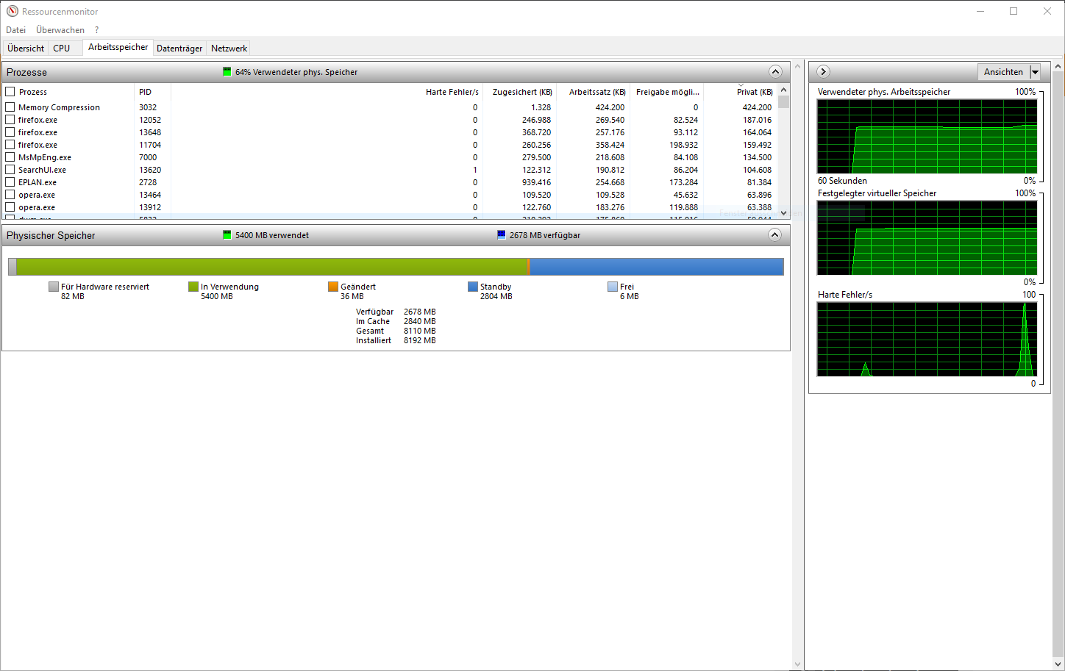This screenshot has width=1065, height=671.
Task: Sort by Freigabe mögli... column
Action: 666,92
